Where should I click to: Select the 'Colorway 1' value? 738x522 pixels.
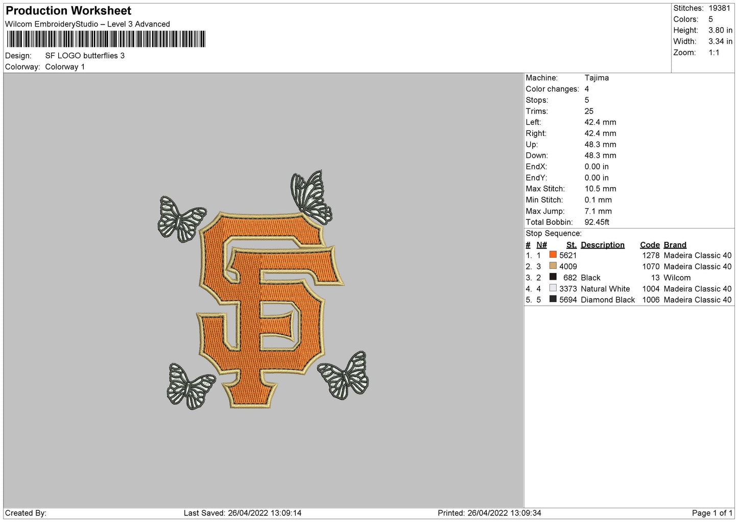pyautogui.click(x=65, y=67)
